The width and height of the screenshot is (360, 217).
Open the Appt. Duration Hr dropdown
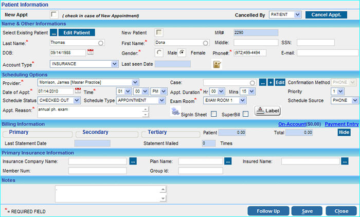[x=217, y=92]
